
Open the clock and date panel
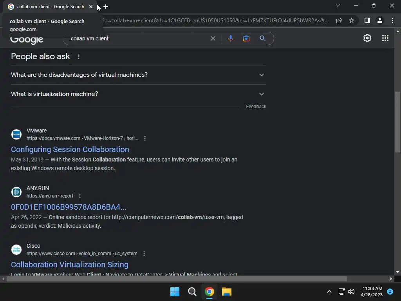372,292
